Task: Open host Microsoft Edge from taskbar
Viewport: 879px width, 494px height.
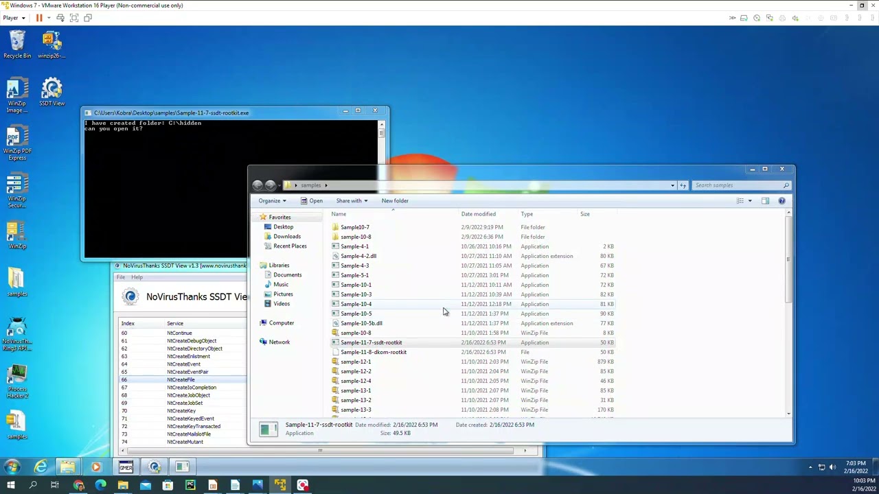Action: pyautogui.click(x=101, y=486)
